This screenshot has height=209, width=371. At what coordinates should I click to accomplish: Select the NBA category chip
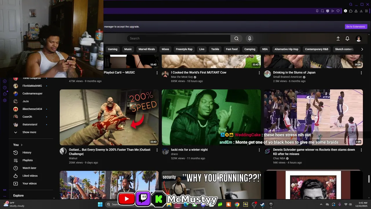coord(265,49)
